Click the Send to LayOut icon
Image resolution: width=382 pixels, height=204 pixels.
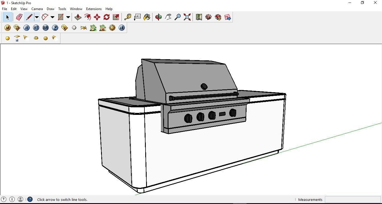tap(228, 17)
